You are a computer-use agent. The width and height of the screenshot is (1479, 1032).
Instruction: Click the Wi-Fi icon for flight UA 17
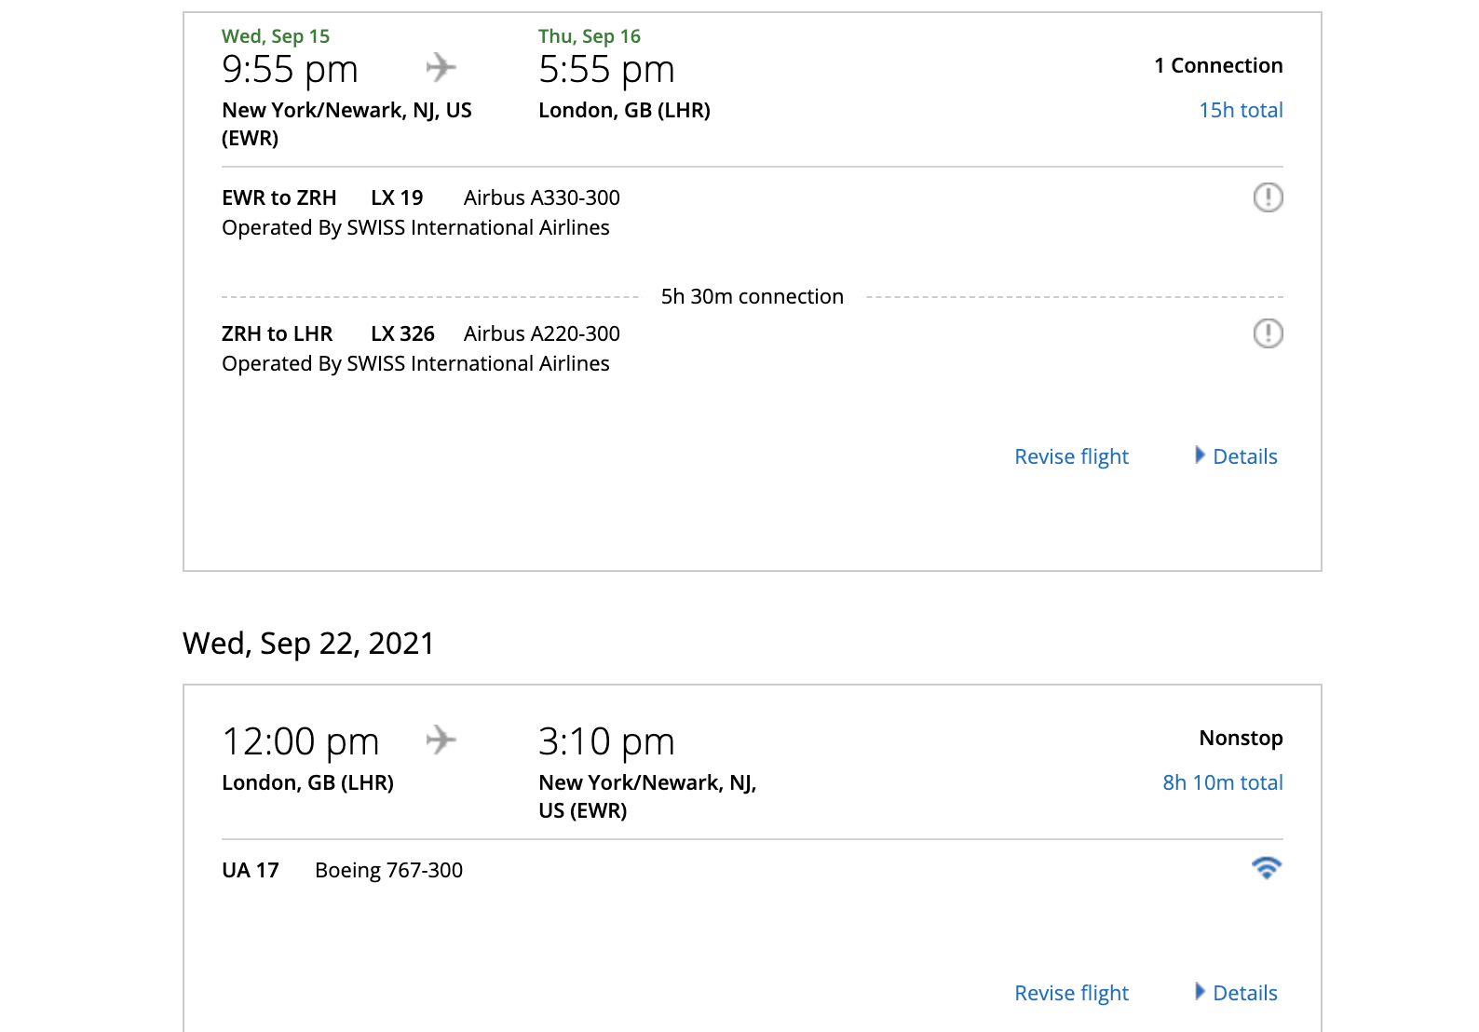(x=1267, y=868)
